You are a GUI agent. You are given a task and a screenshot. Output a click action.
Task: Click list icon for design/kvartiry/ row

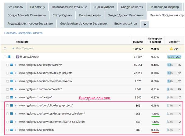pos(11,65)
